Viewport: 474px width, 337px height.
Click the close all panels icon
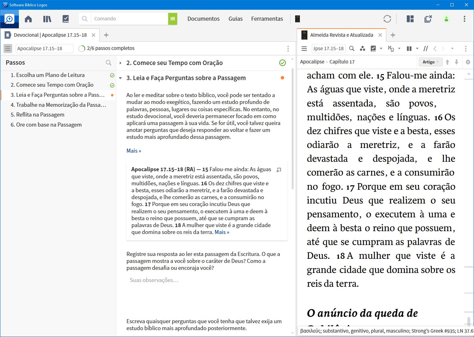(x=428, y=19)
